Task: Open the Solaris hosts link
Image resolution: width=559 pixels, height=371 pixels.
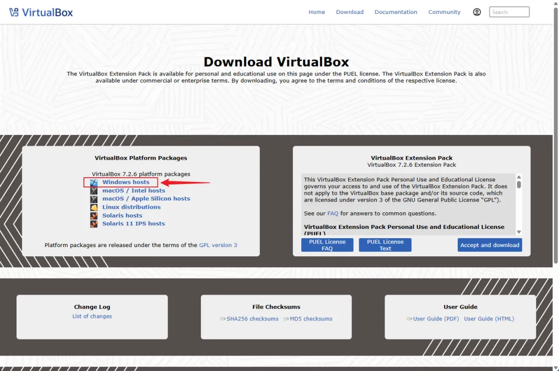Action: coord(122,215)
